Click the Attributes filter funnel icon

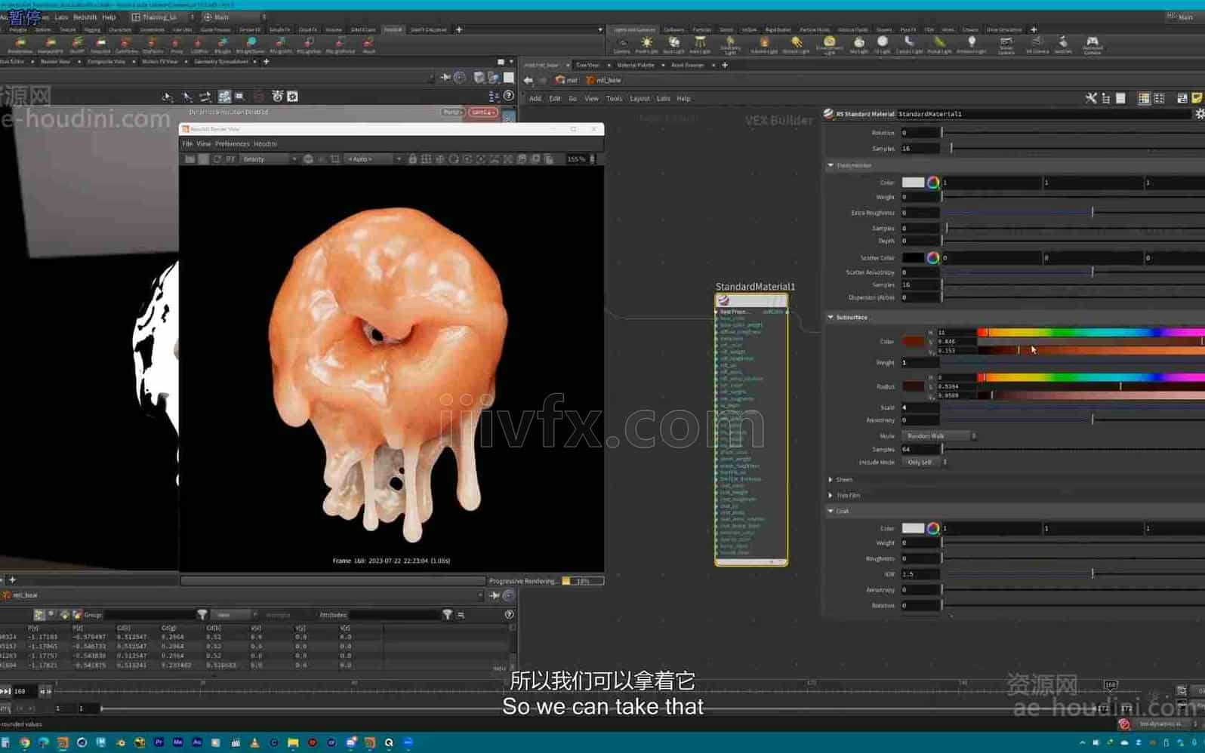pyautogui.click(x=447, y=615)
